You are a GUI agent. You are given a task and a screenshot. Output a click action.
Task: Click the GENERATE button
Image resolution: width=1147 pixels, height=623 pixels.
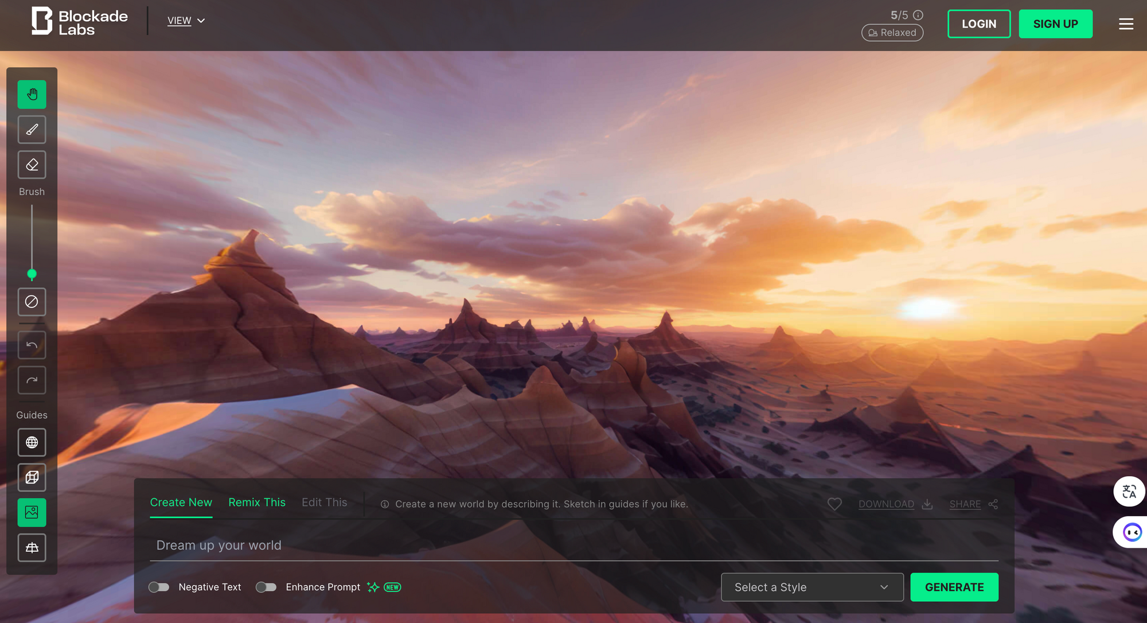point(954,587)
